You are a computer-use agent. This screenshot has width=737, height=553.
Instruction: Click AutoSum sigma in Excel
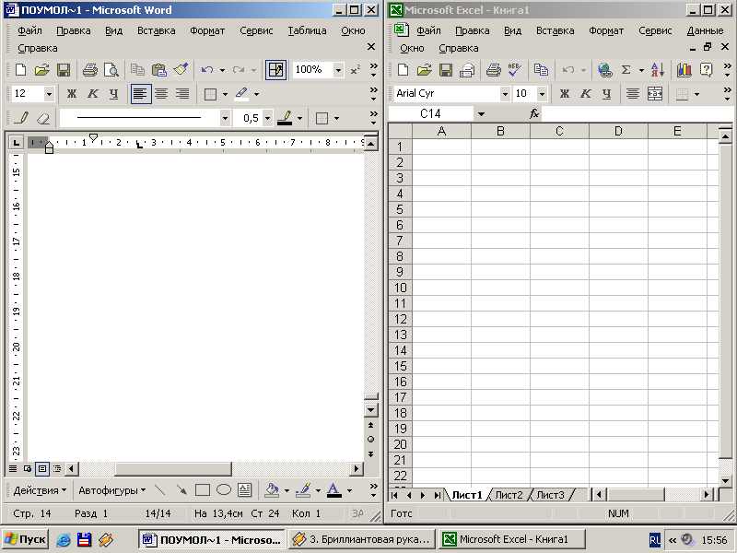(x=626, y=70)
